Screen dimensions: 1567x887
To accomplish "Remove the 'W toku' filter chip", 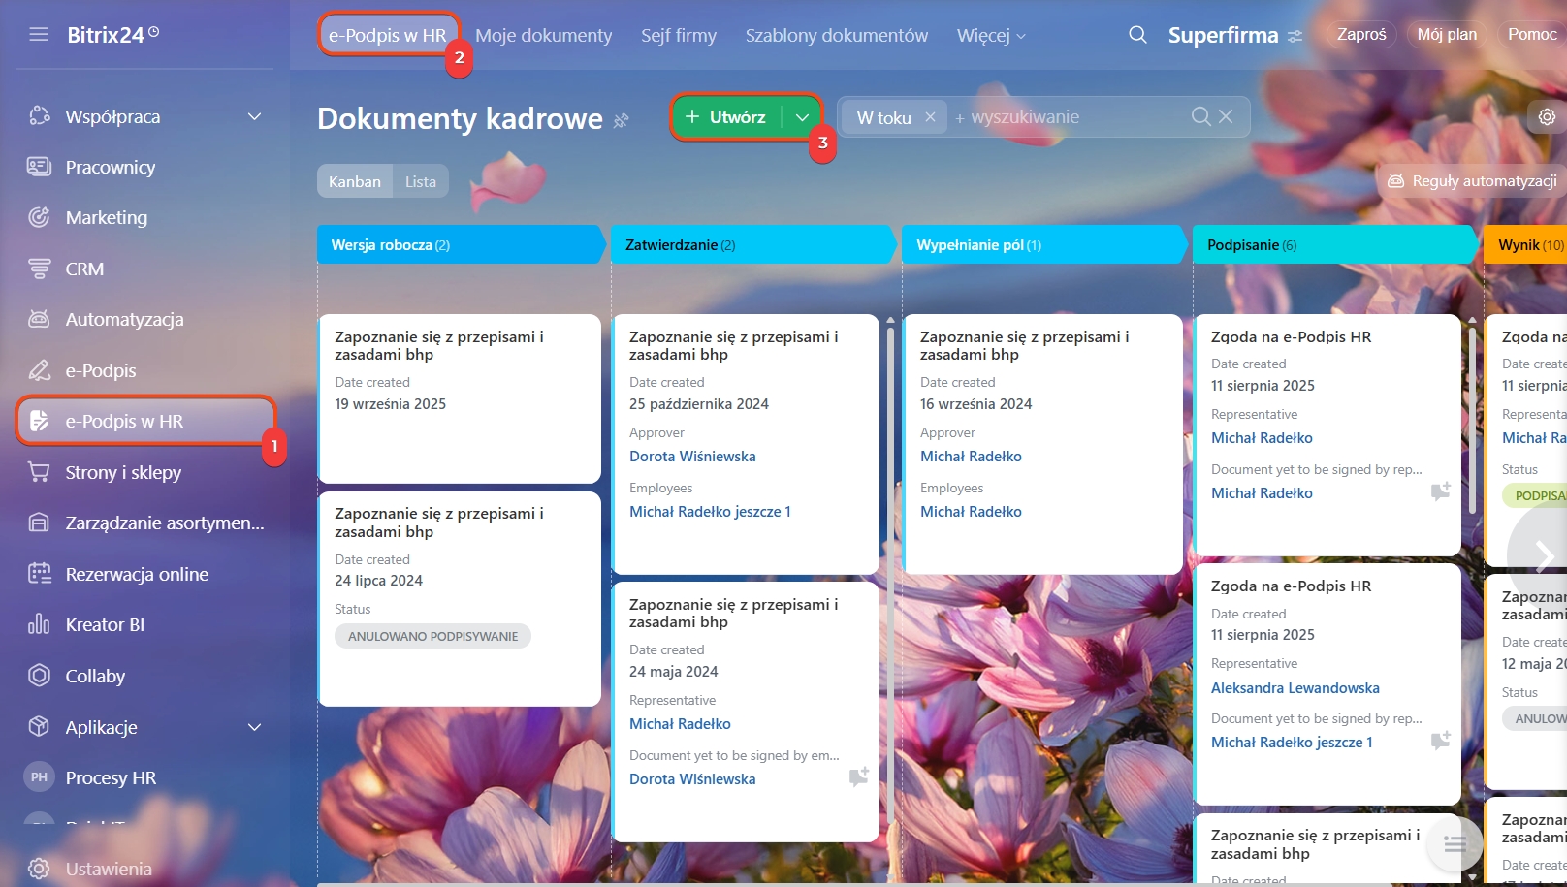I will [930, 117].
